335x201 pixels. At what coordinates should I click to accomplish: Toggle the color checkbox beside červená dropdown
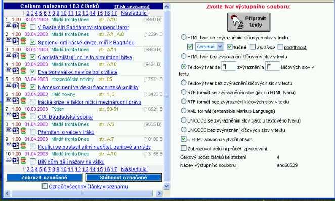(x=190, y=47)
